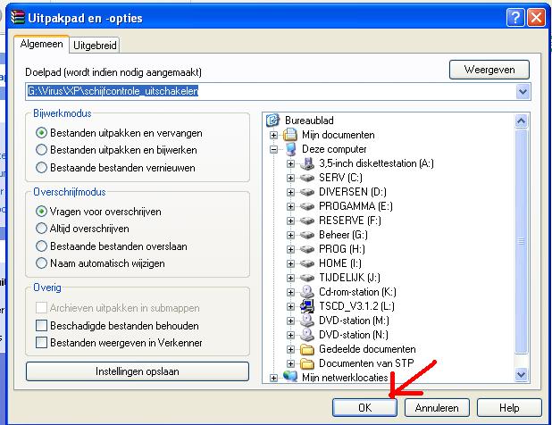
Task: Click the Deze computer icon
Action: pyautogui.click(x=289, y=149)
